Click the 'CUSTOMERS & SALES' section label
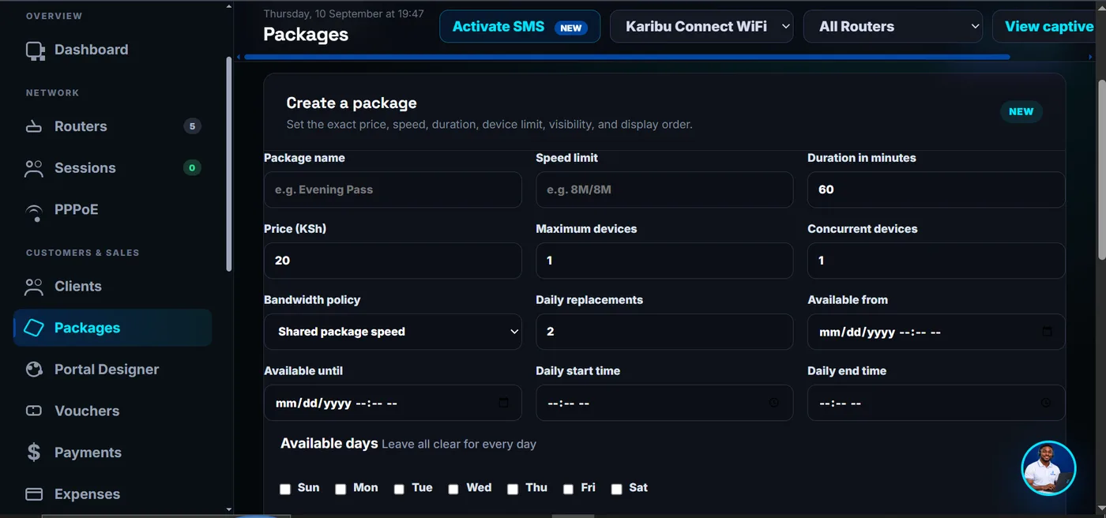Screen dimensions: 1106x518 (x=82, y=253)
